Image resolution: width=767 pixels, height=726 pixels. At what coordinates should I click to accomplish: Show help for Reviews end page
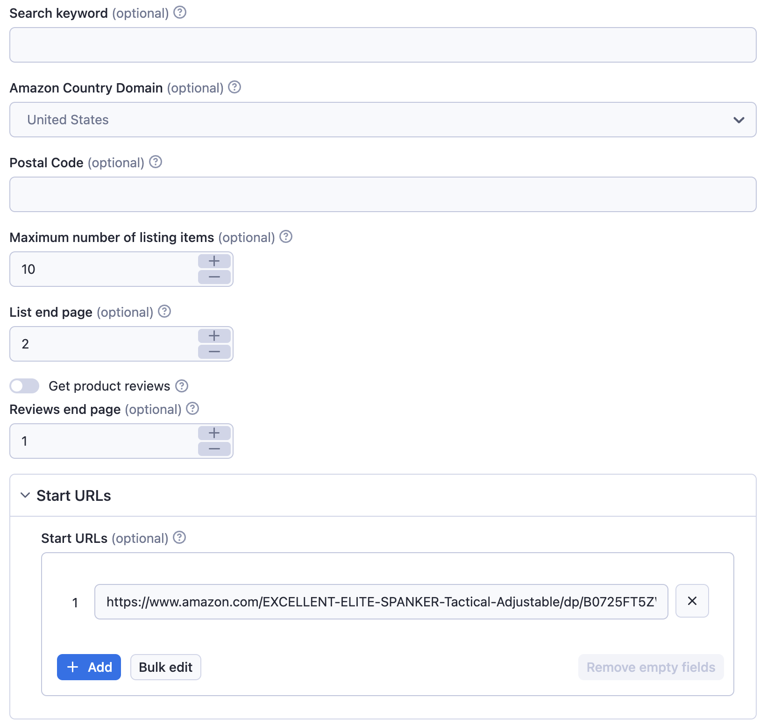(x=192, y=409)
